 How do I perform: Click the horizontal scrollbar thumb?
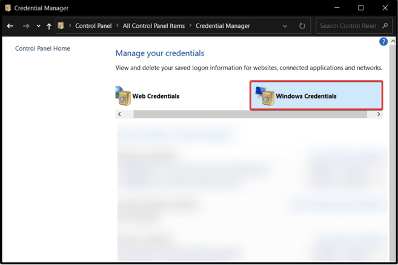click(250, 114)
